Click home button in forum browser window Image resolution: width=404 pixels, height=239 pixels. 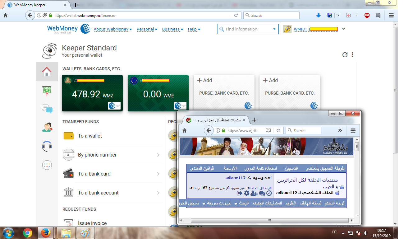tap(184, 130)
